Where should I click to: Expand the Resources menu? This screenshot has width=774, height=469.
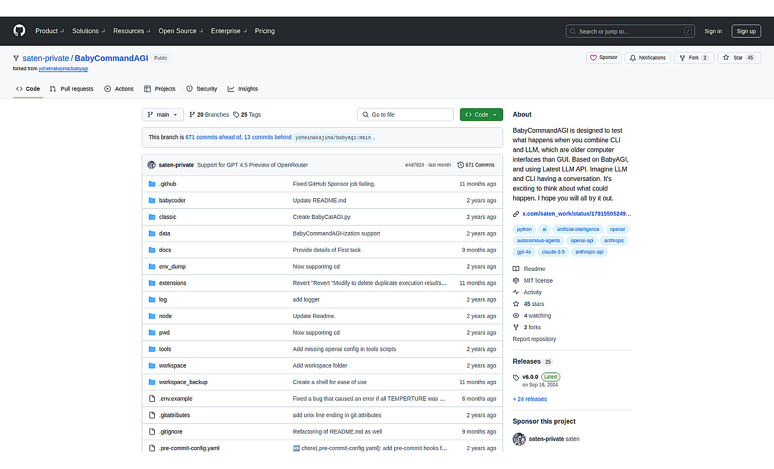click(132, 31)
